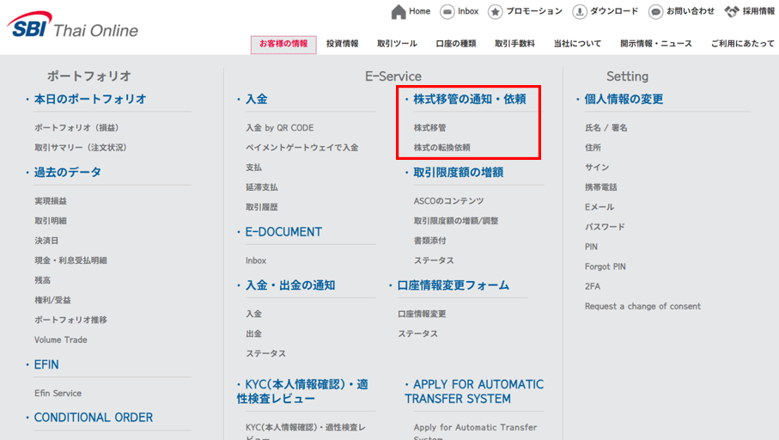Viewport: 779px width, 440px height.
Task: Open 口座情報変更フォーム heading link
Action: pos(453,285)
